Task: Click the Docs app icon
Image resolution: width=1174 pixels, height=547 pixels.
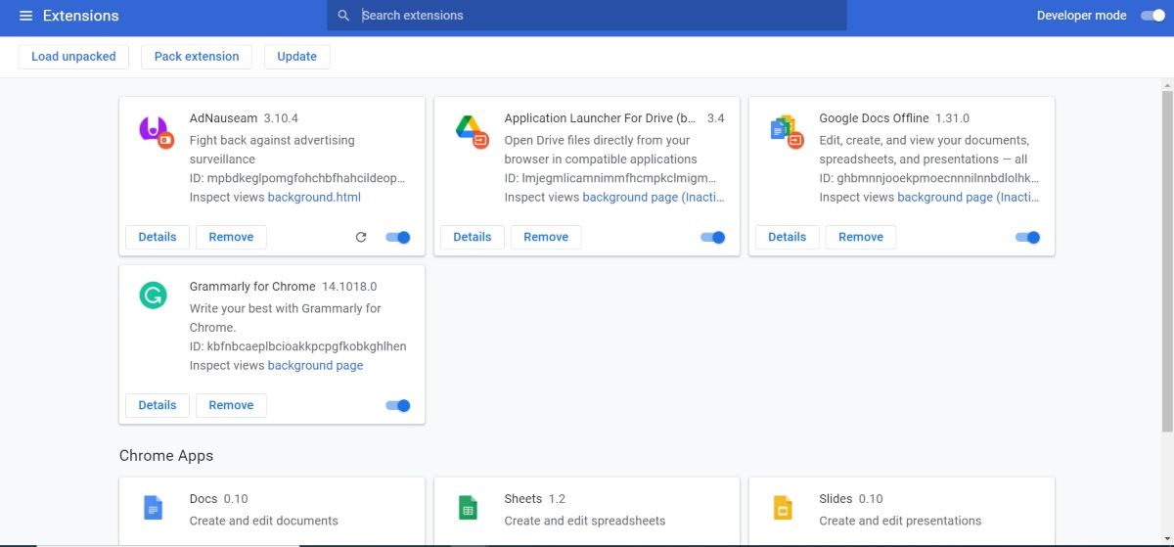Action: pyautogui.click(x=153, y=508)
